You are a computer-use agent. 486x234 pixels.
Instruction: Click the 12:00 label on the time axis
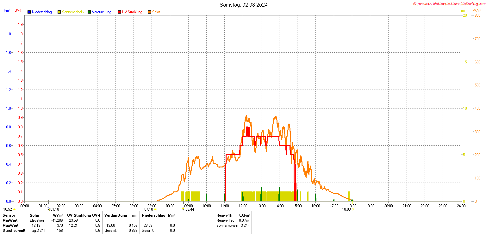pyautogui.click(x=243, y=206)
